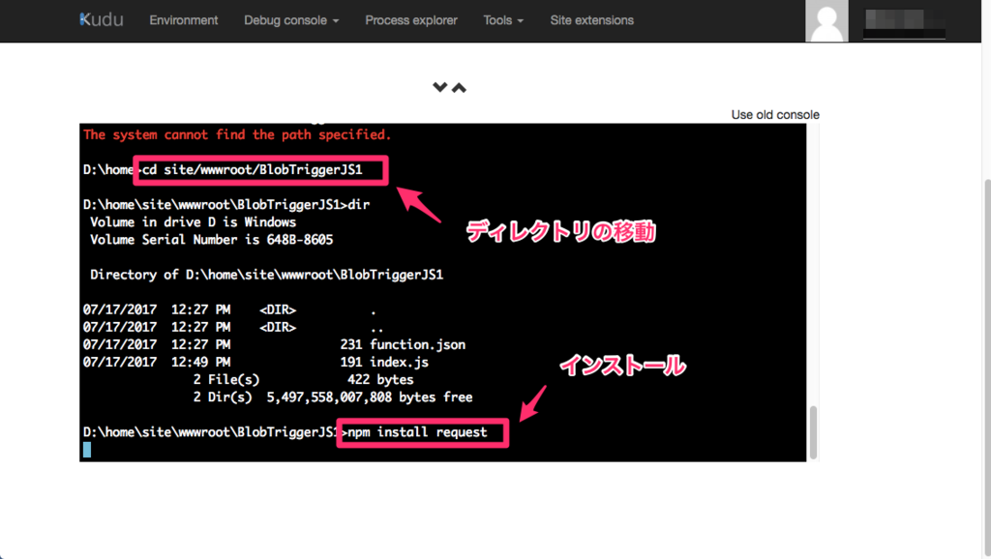The image size is (991, 559).
Task: Expand the Tools dropdown menu
Action: 503,20
